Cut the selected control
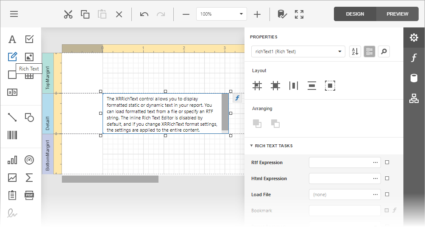Viewport: 425px width, 227px height. [x=68, y=14]
